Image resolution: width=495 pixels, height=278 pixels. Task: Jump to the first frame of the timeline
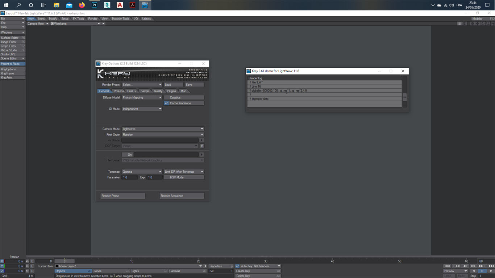pos(447,266)
